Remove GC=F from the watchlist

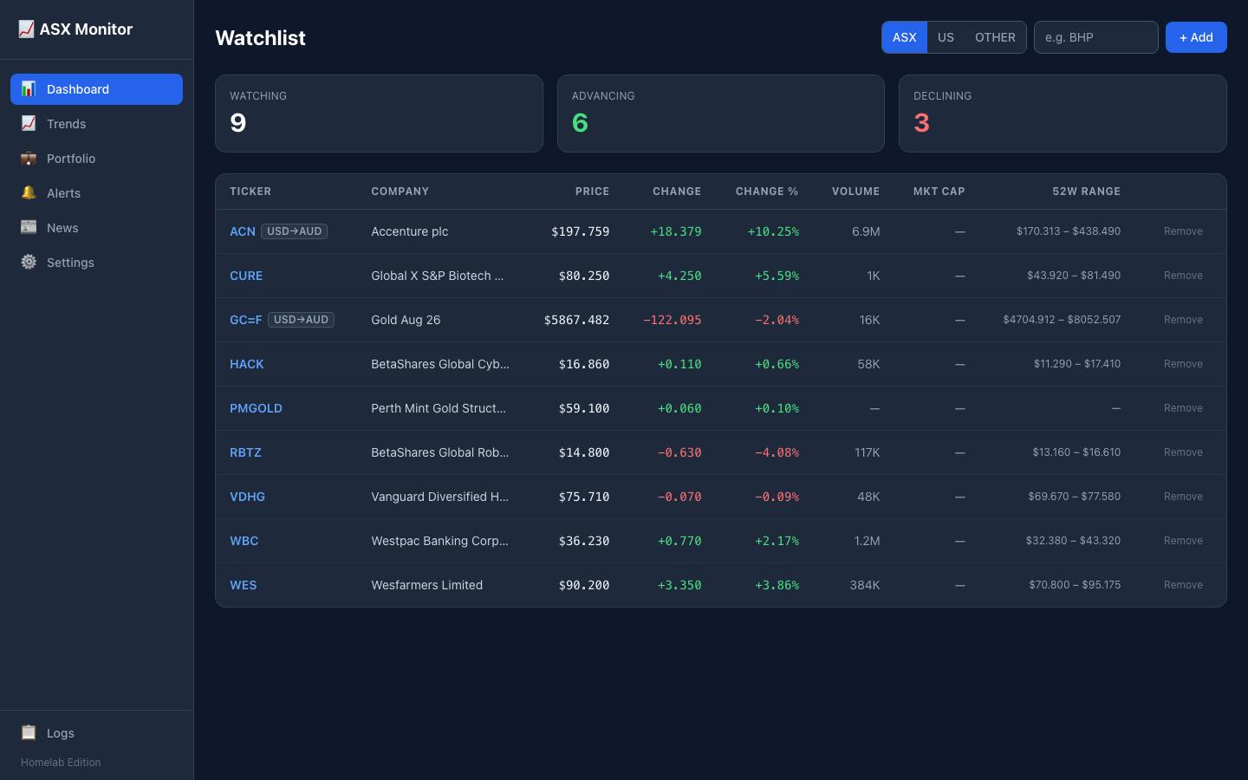(1183, 320)
